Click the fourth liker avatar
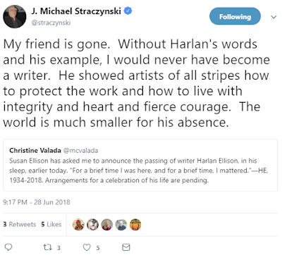 tap(121, 225)
